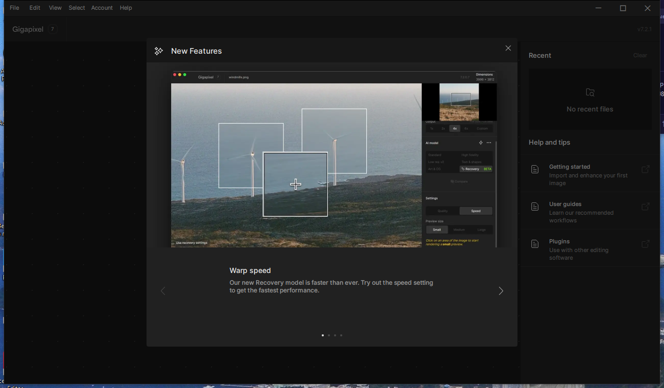
Task: Go to next feature with right chevron
Action: [501, 291]
